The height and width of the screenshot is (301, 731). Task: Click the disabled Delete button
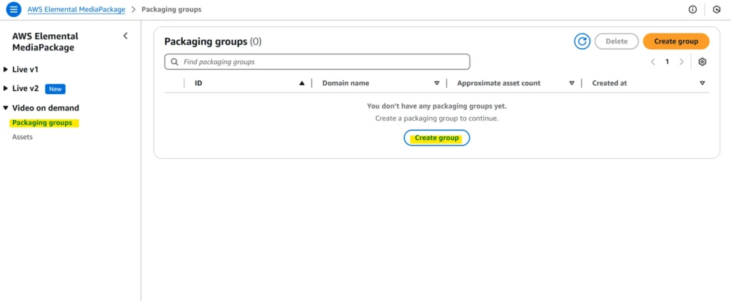(616, 41)
